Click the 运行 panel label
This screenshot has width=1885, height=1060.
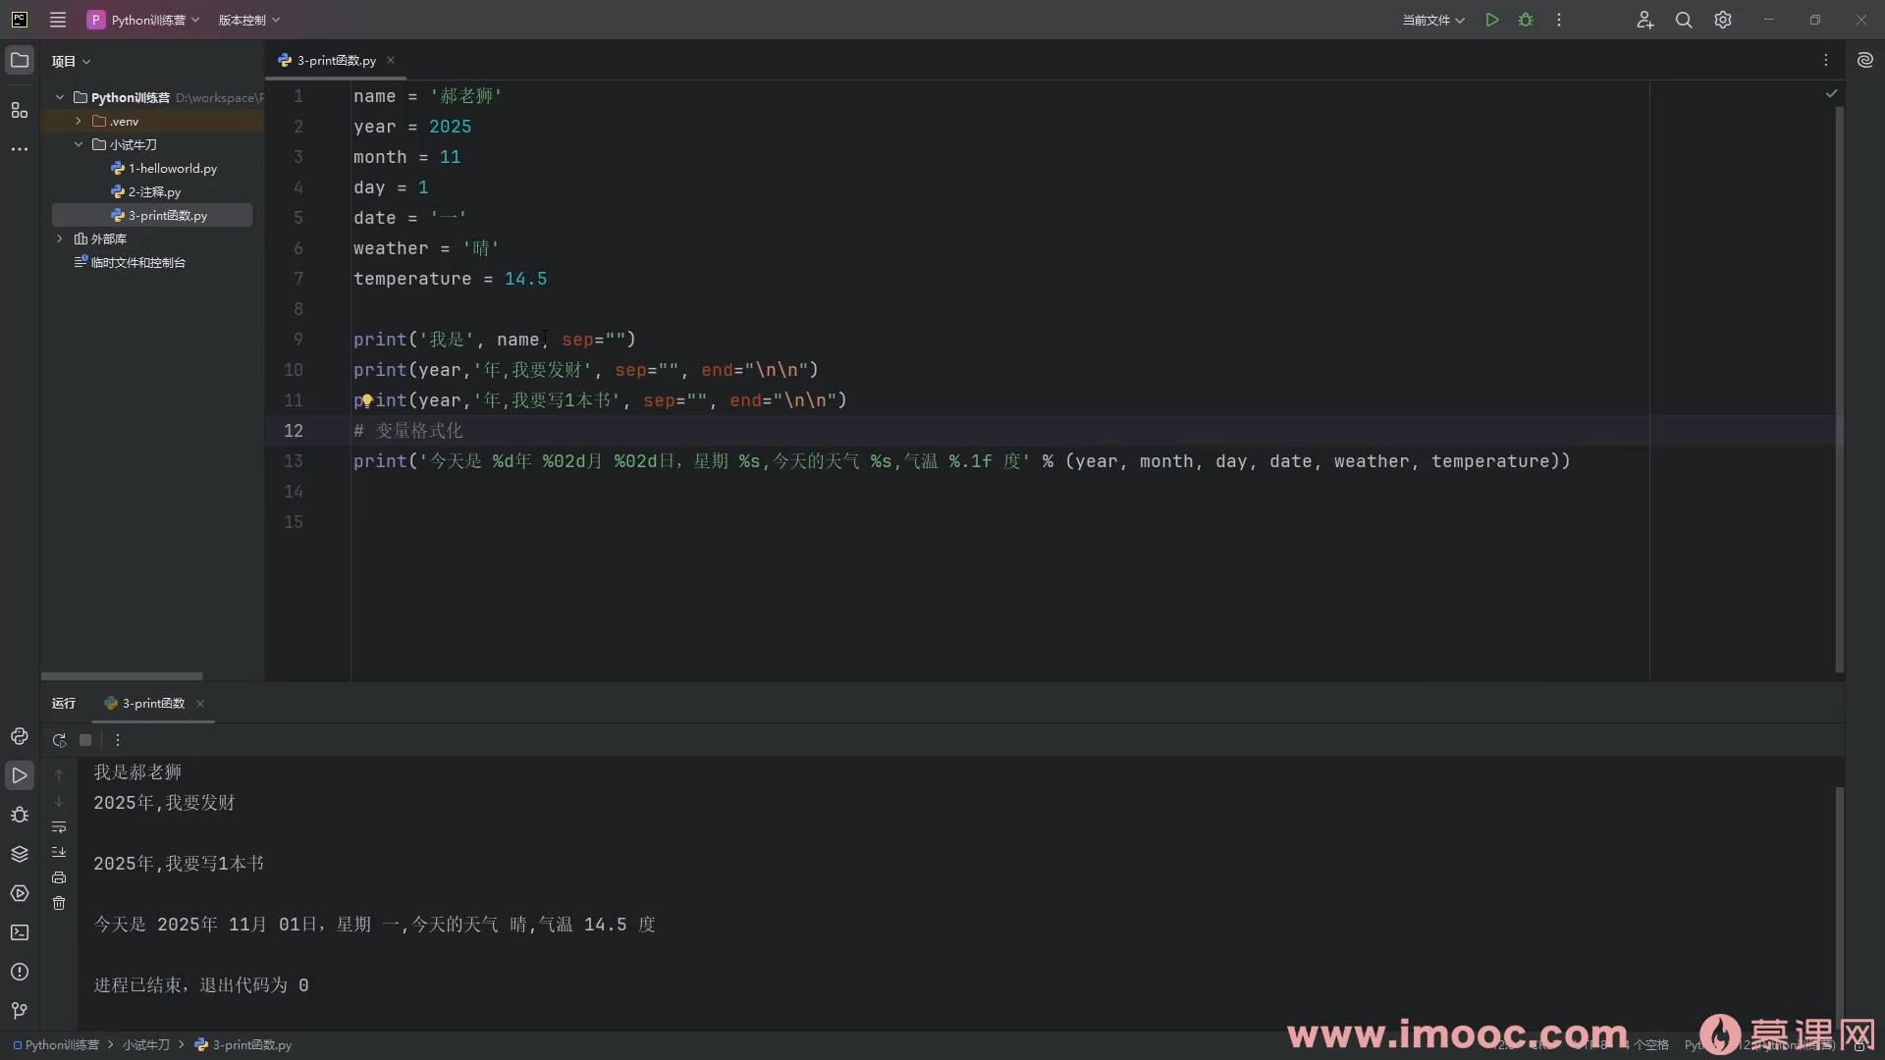click(64, 703)
